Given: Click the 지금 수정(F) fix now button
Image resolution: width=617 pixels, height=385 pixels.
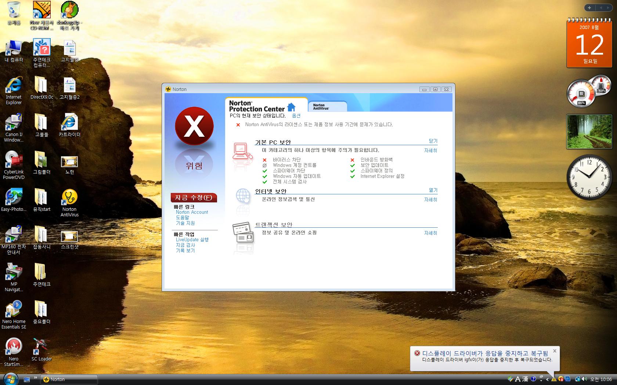Looking at the screenshot, I should (x=194, y=198).
